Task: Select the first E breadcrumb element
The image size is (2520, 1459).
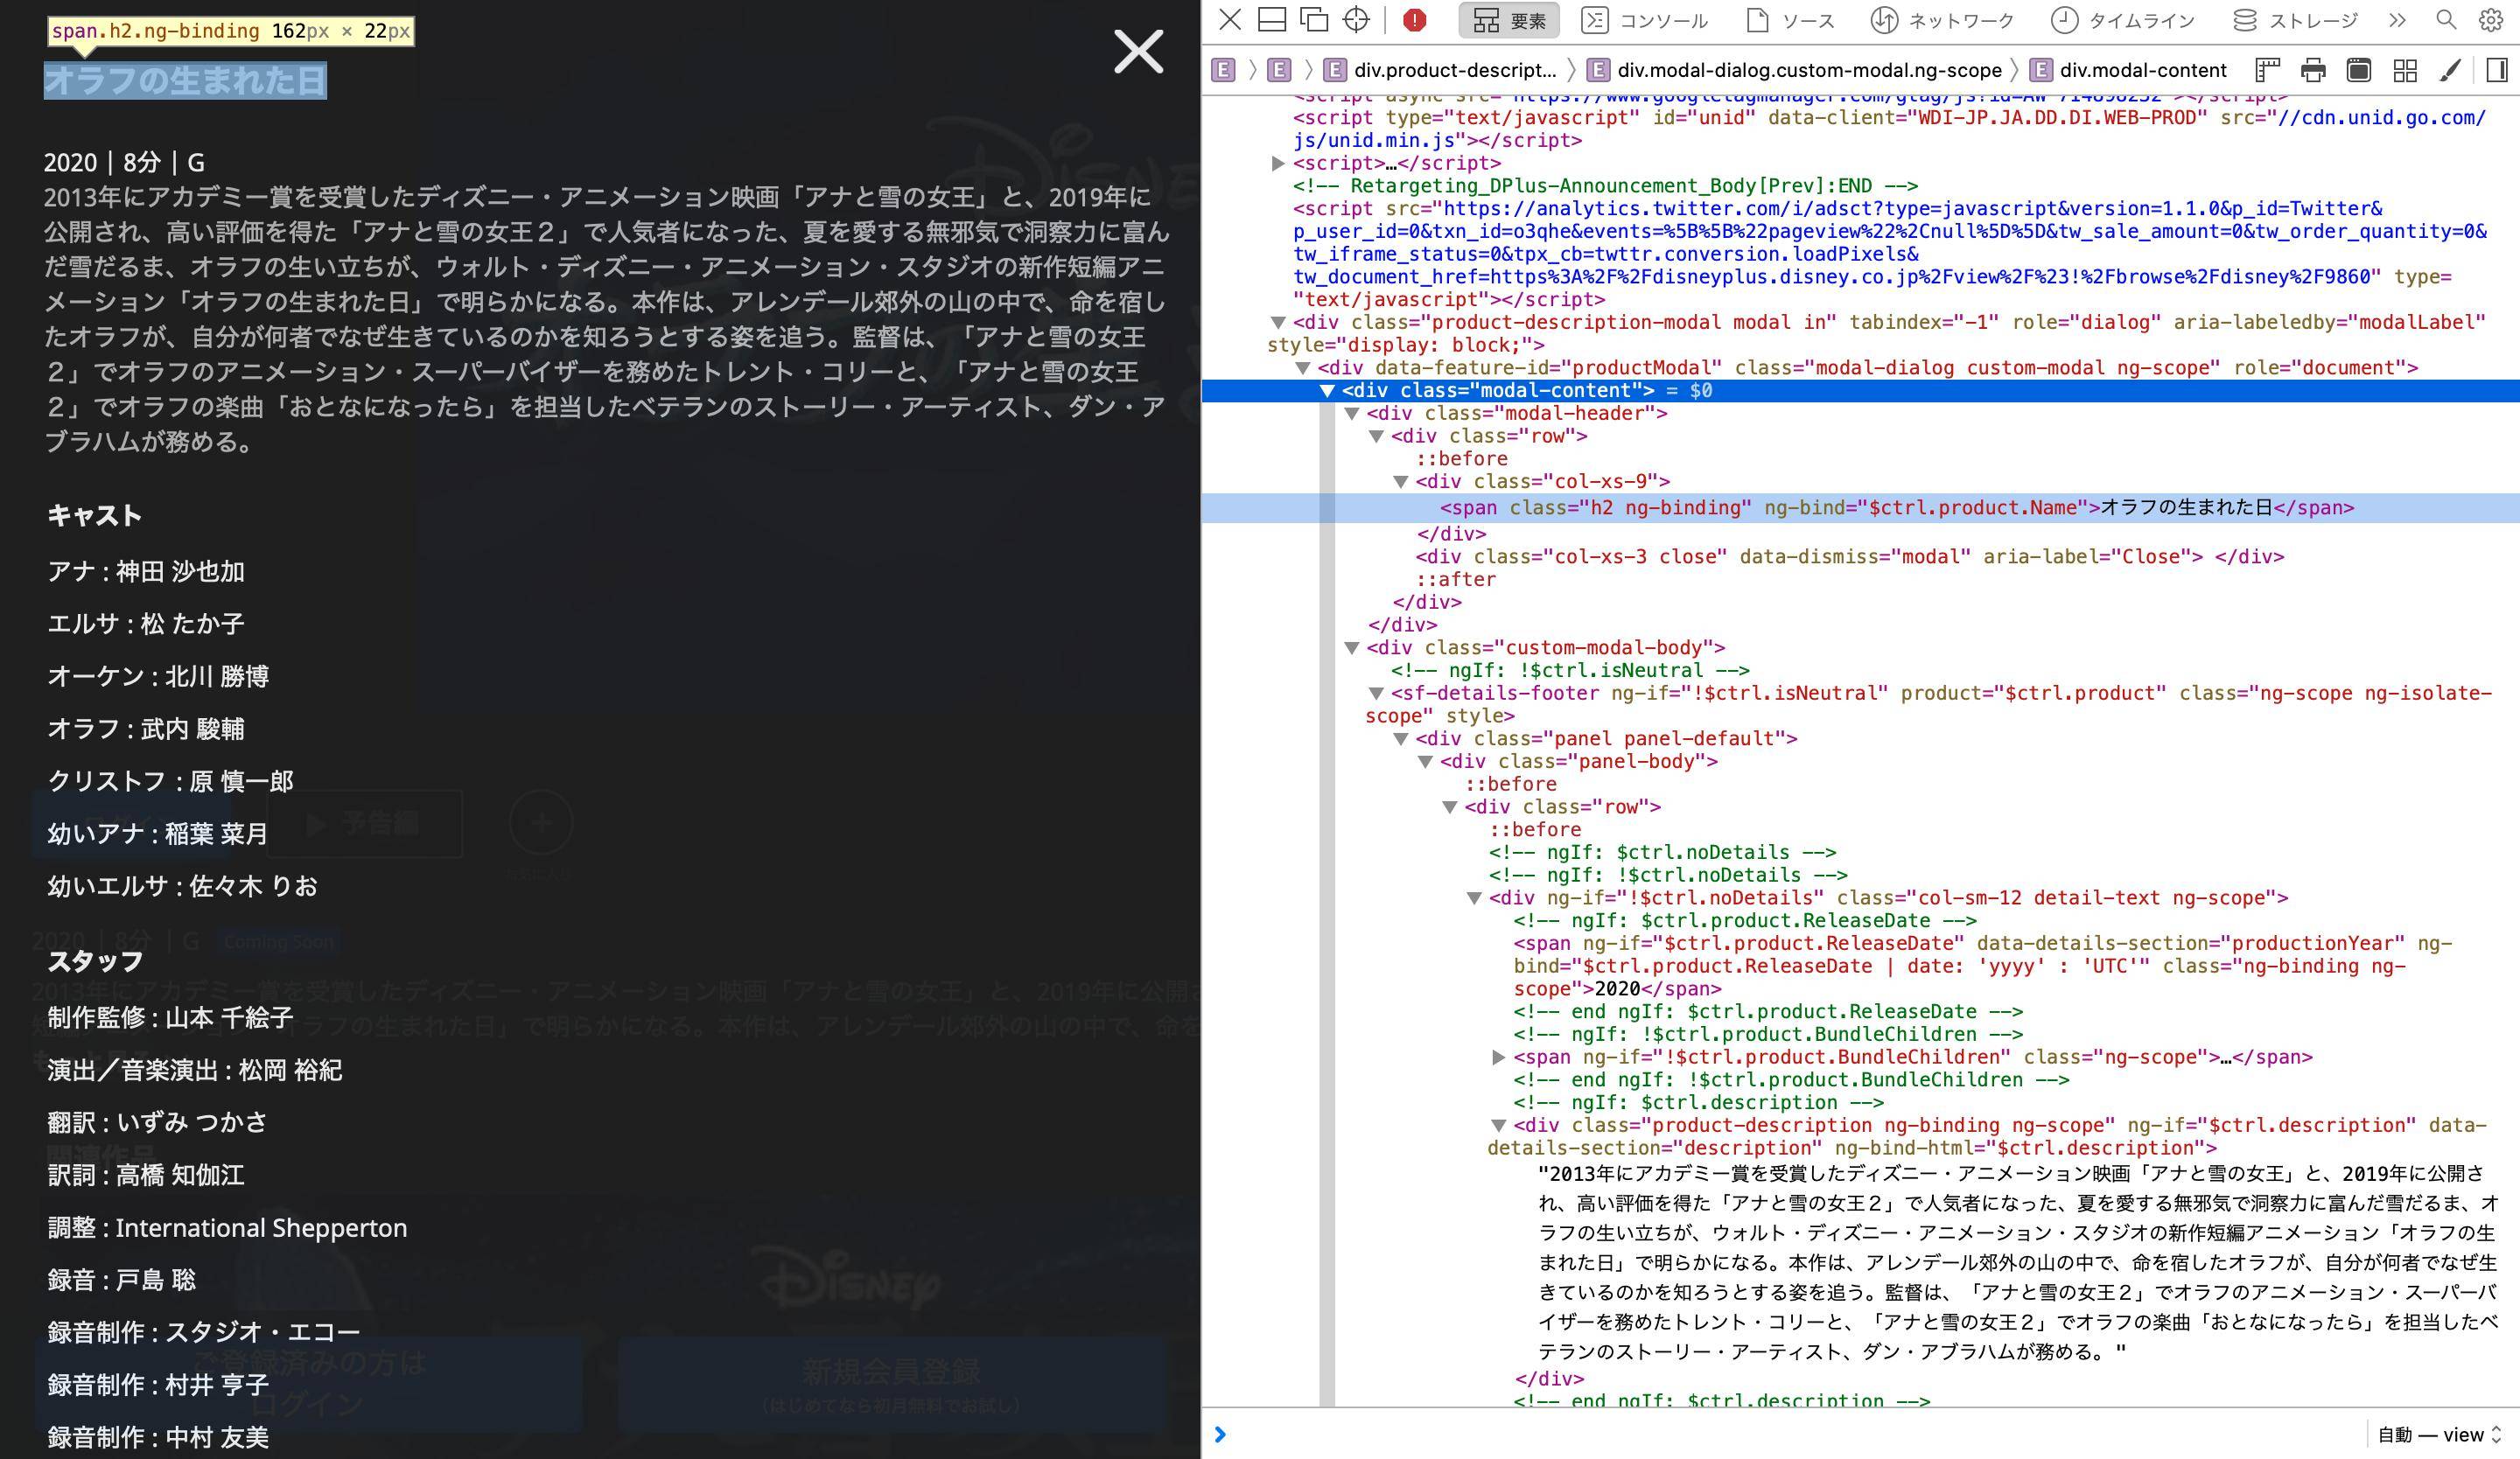Action: [1223, 70]
